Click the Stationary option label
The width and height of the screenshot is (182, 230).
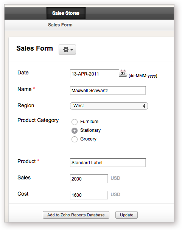[x=90, y=130]
